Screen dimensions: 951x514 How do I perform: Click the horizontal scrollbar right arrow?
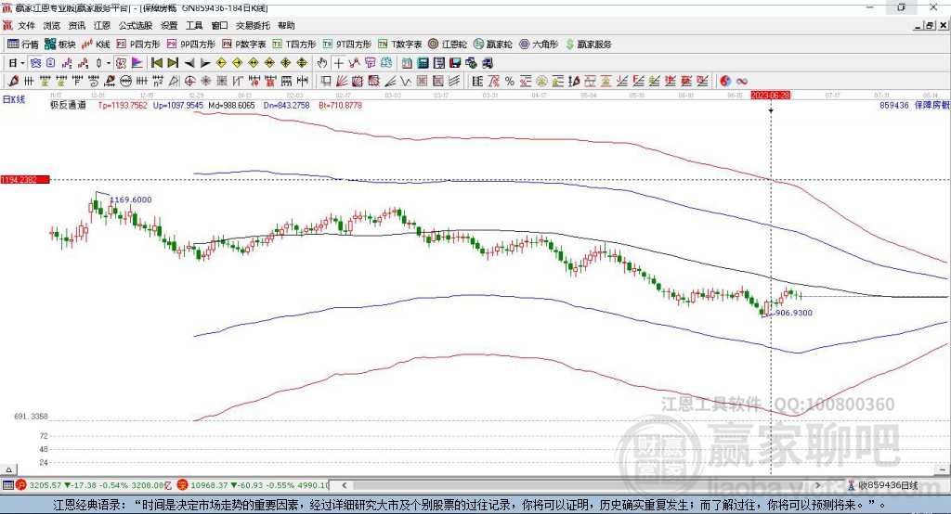(x=817, y=485)
